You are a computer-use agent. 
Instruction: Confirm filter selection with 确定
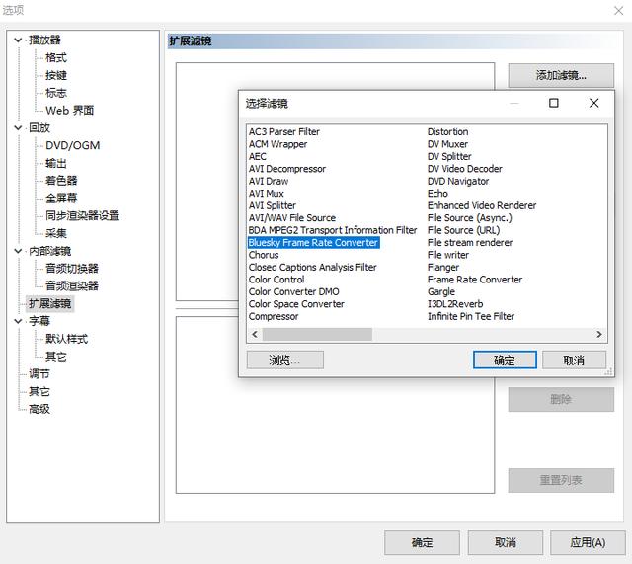[x=505, y=360]
